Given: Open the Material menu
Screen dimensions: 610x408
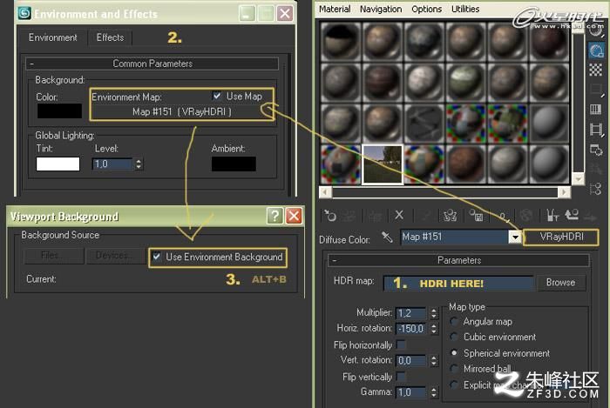Looking at the screenshot, I should (x=335, y=9).
